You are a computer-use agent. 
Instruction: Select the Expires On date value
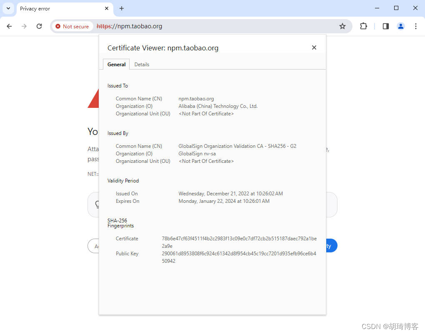click(224, 201)
